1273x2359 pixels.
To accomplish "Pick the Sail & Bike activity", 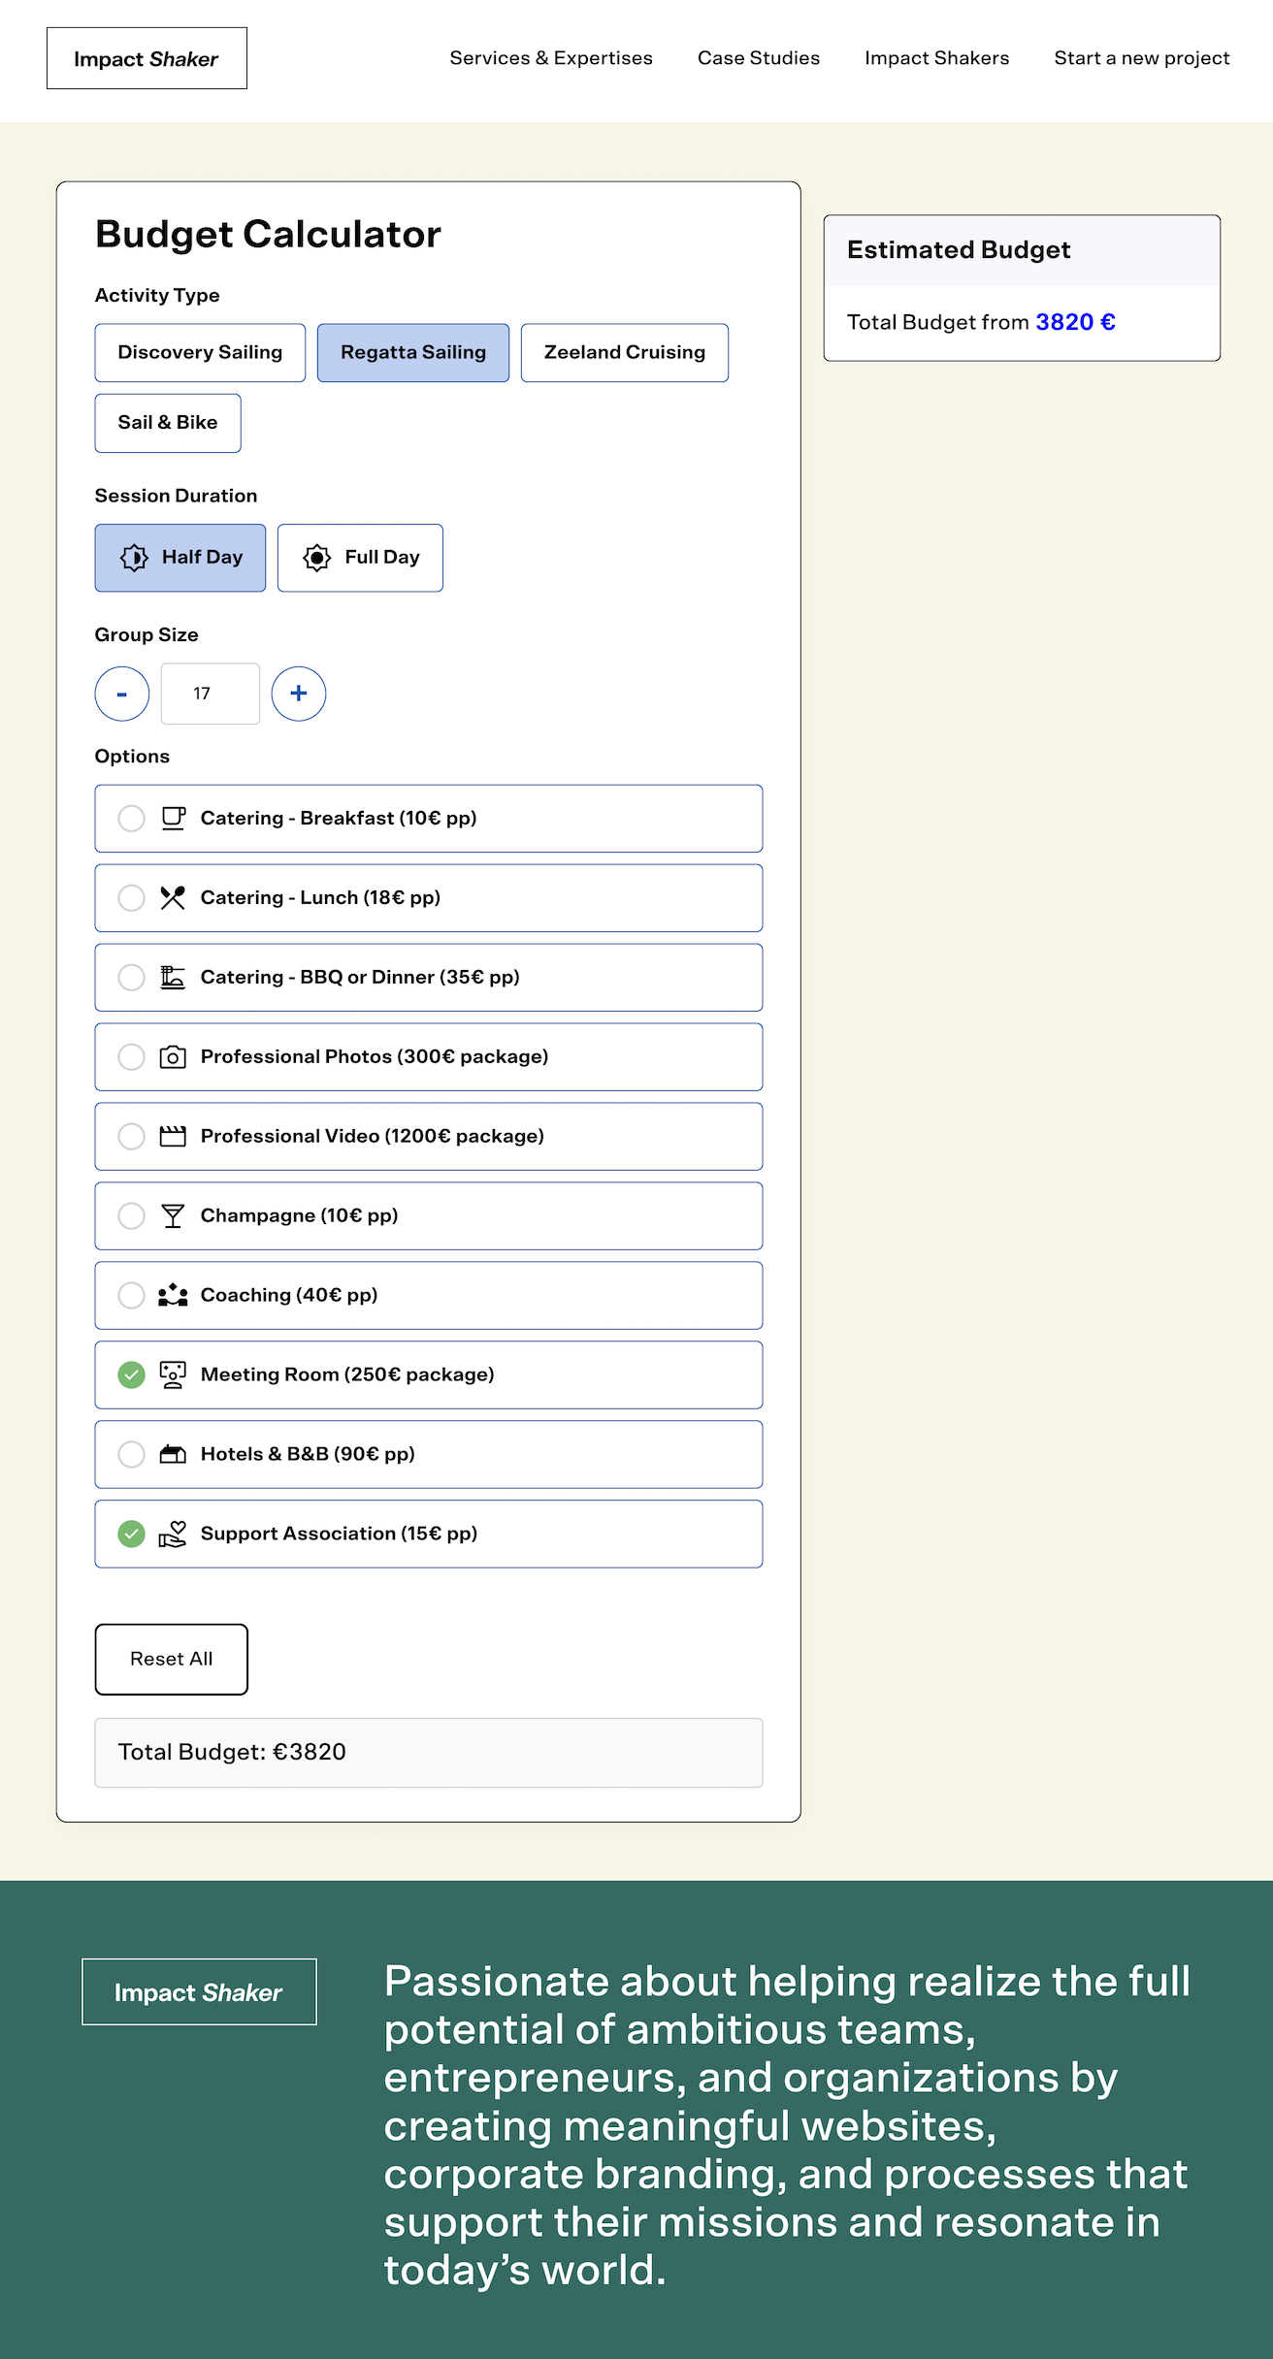I will coord(168,423).
